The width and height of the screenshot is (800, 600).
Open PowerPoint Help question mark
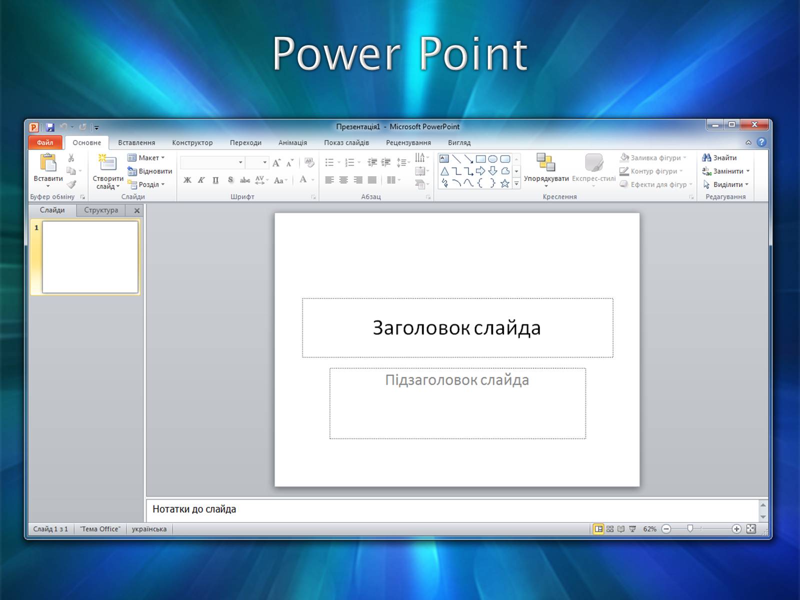tap(761, 142)
